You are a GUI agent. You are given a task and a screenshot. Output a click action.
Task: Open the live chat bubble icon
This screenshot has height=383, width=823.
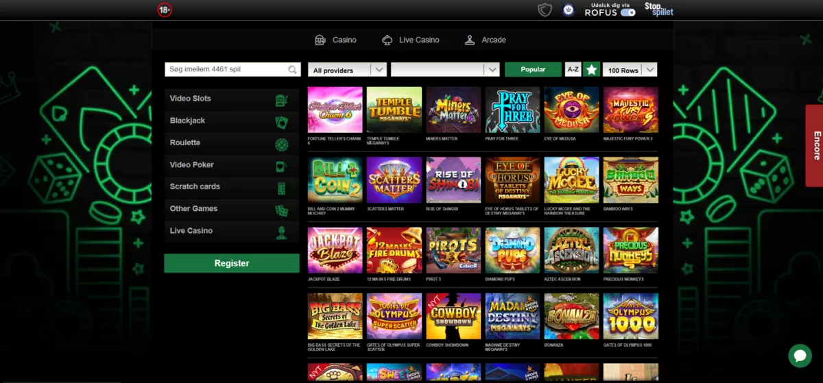pos(800,356)
